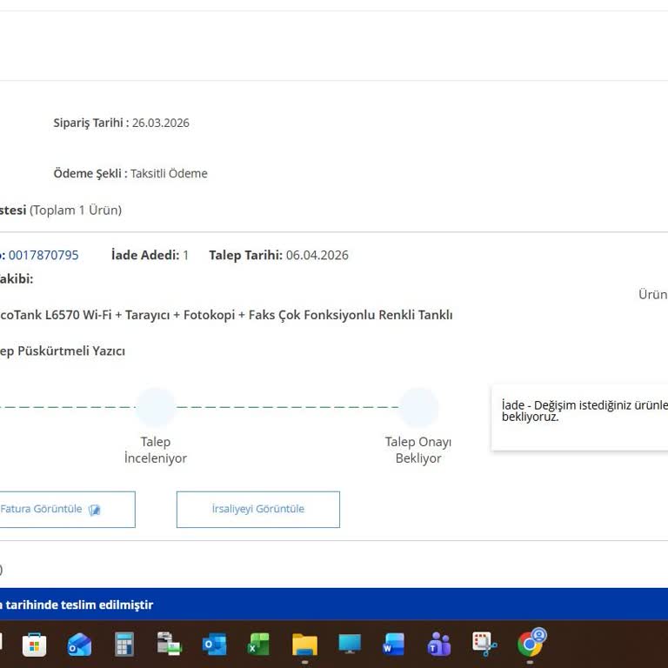Launch the new Outlook app icon
The width and height of the screenshot is (668, 668).
click(x=80, y=645)
